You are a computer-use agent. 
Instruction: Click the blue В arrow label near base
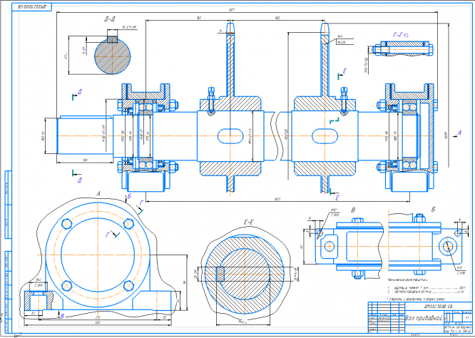coord(62,316)
